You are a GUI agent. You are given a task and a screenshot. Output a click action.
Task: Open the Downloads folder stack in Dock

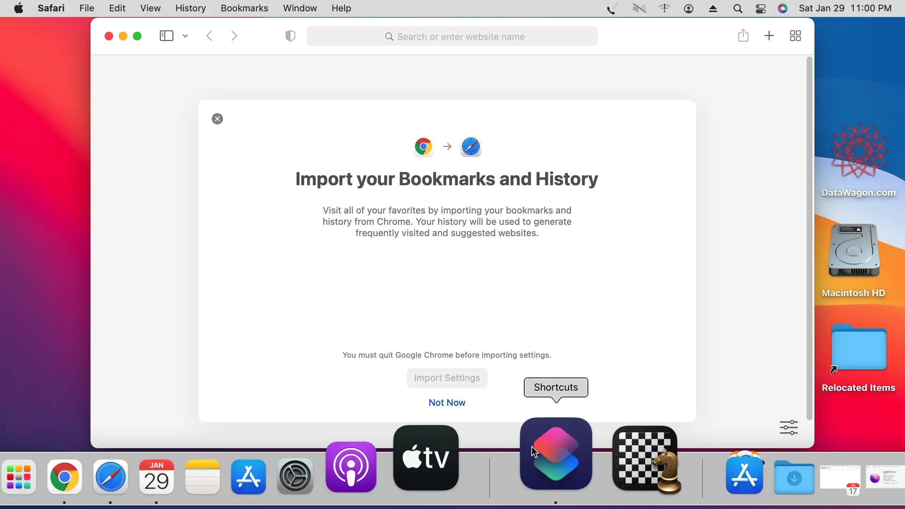[794, 478]
